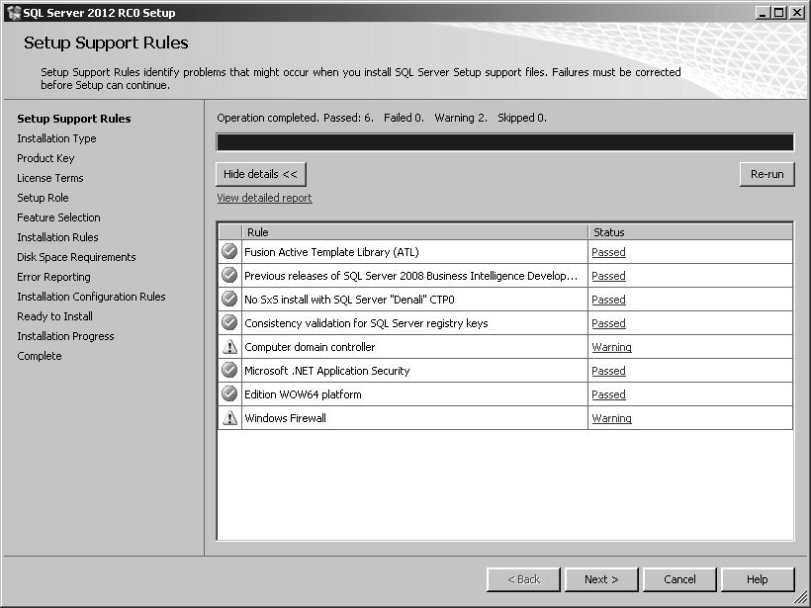Click the passed icon for Microsoft .NET Application Security
The height and width of the screenshot is (608, 811).
pos(229,370)
